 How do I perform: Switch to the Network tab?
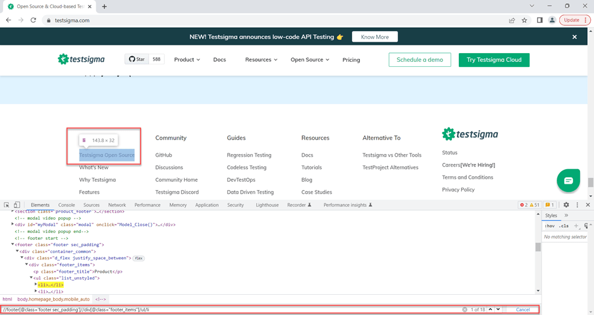[x=117, y=205]
